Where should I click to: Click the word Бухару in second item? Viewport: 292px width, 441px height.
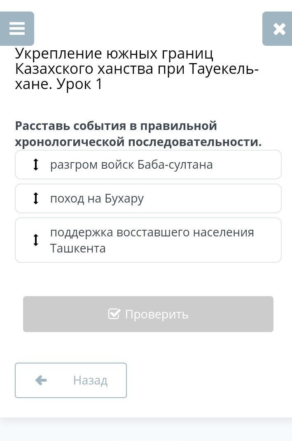(x=124, y=199)
